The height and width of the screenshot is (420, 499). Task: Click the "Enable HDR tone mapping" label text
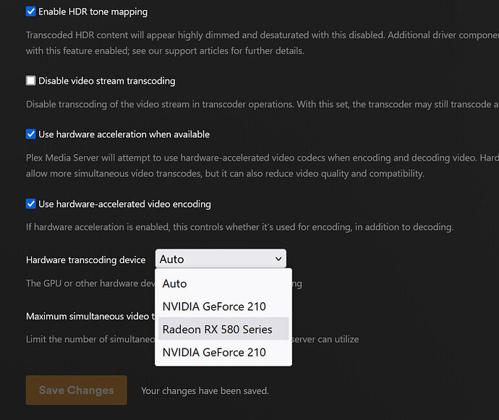pyautogui.click(x=93, y=12)
